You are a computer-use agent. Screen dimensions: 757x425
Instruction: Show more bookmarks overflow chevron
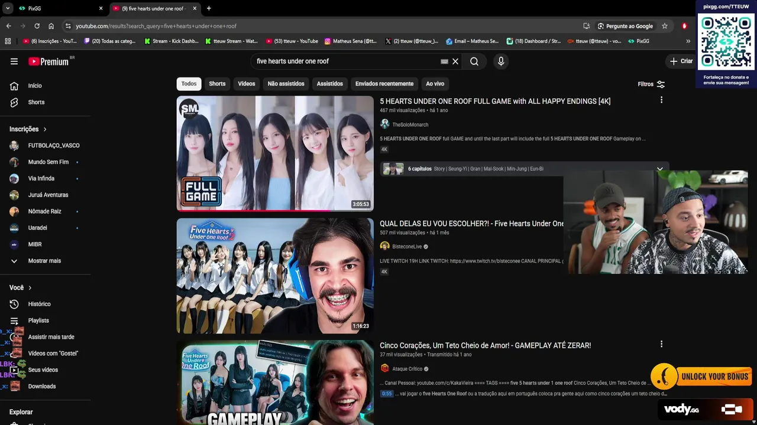(x=688, y=41)
